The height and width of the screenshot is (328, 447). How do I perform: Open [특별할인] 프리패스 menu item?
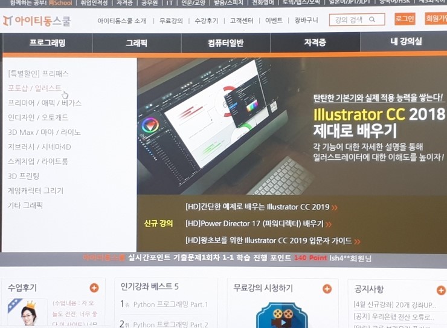pyautogui.click(x=38, y=74)
